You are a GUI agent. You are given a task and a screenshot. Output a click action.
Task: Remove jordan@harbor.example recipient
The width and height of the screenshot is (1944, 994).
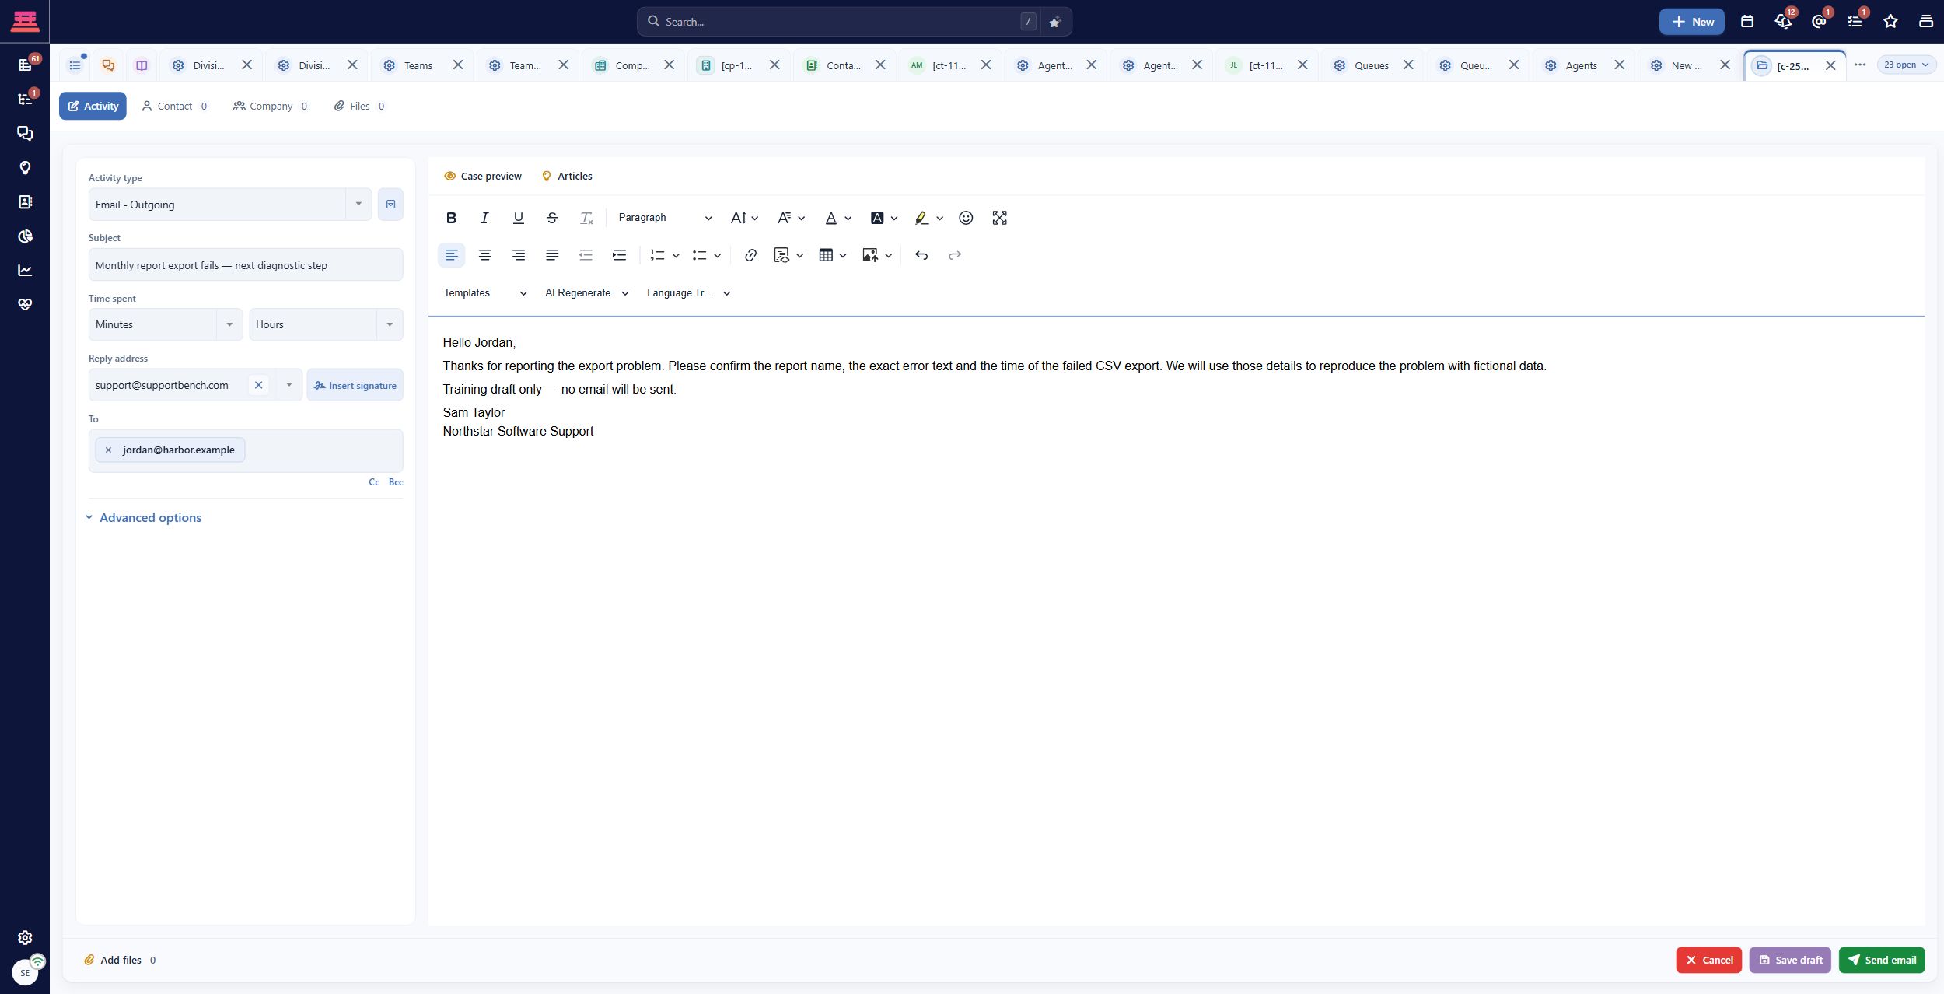(108, 450)
